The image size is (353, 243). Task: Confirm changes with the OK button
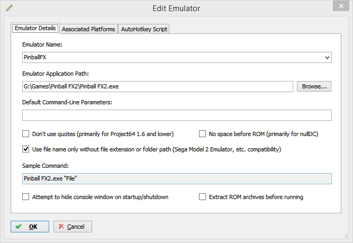click(30, 227)
